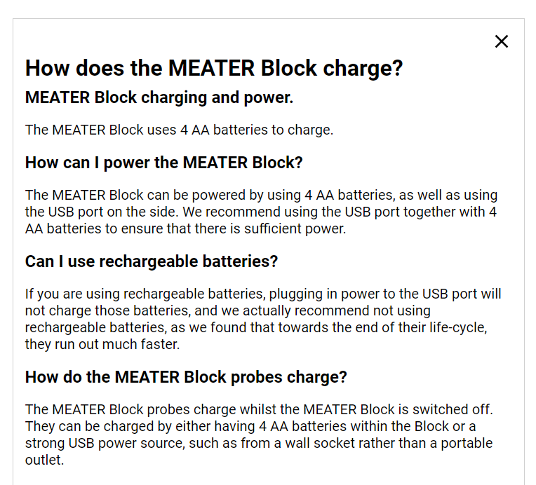
Task: Click the sentence about 4 AA batteries to charge
Action: tap(179, 130)
